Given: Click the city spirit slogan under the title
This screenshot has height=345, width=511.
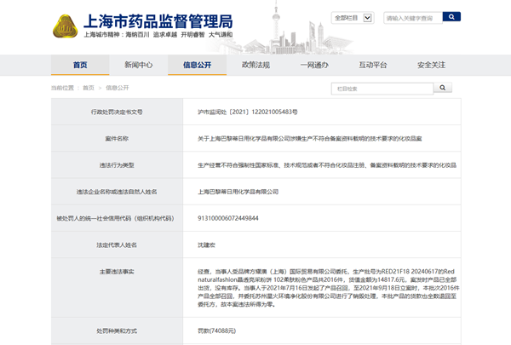Looking at the screenshot, I should tap(158, 35).
